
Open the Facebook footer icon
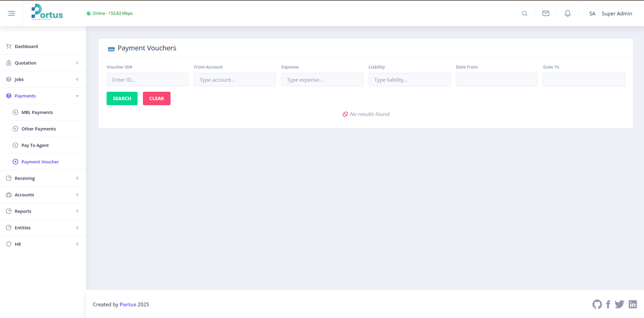[x=608, y=304]
